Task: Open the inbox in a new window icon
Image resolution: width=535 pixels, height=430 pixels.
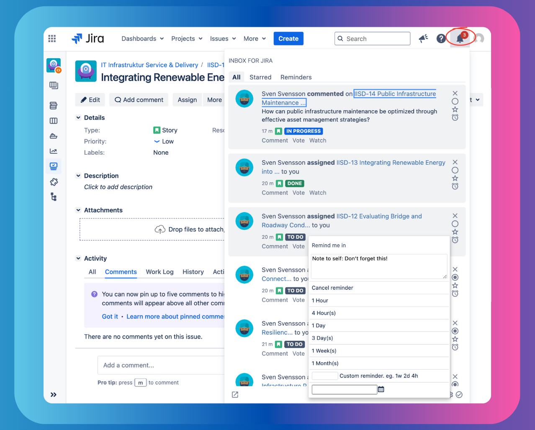Action: click(235, 395)
